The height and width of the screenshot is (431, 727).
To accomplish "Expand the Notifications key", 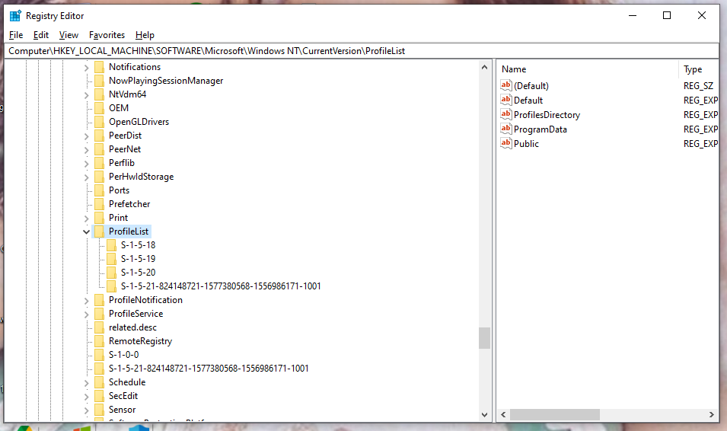I will 86,68.
